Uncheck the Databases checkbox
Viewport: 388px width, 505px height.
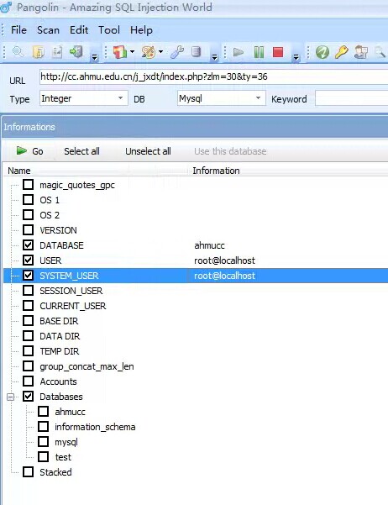pyautogui.click(x=28, y=397)
